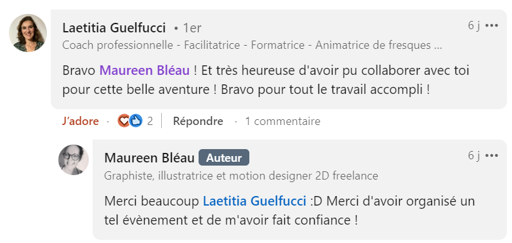Open Maureen Bléau's grayscale profile photo
Viewport: 512px width, 243px height.
point(74,160)
